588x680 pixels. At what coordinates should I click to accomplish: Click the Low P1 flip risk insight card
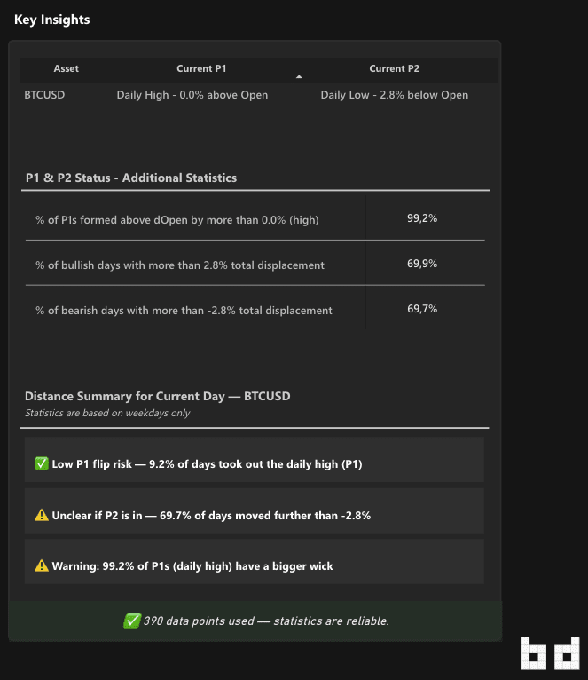click(x=255, y=460)
